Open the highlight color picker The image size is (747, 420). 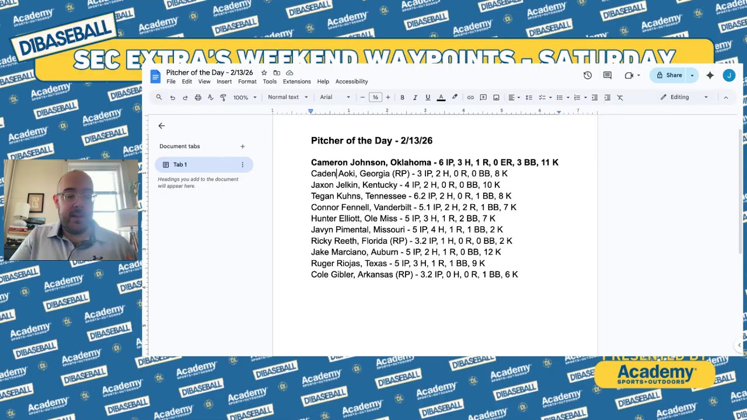point(455,97)
